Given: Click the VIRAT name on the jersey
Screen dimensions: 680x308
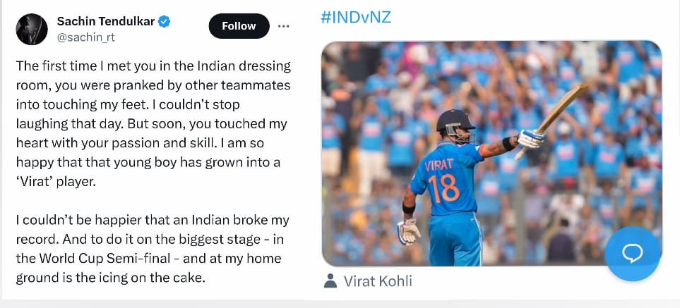Looking at the screenshot, I should [x=439, y=166].
